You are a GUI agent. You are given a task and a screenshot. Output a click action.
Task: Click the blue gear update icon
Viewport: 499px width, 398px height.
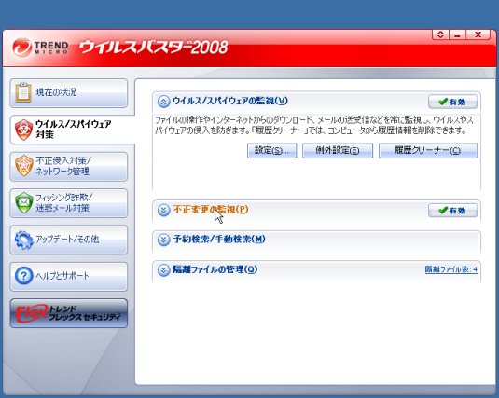click(24, 240)
